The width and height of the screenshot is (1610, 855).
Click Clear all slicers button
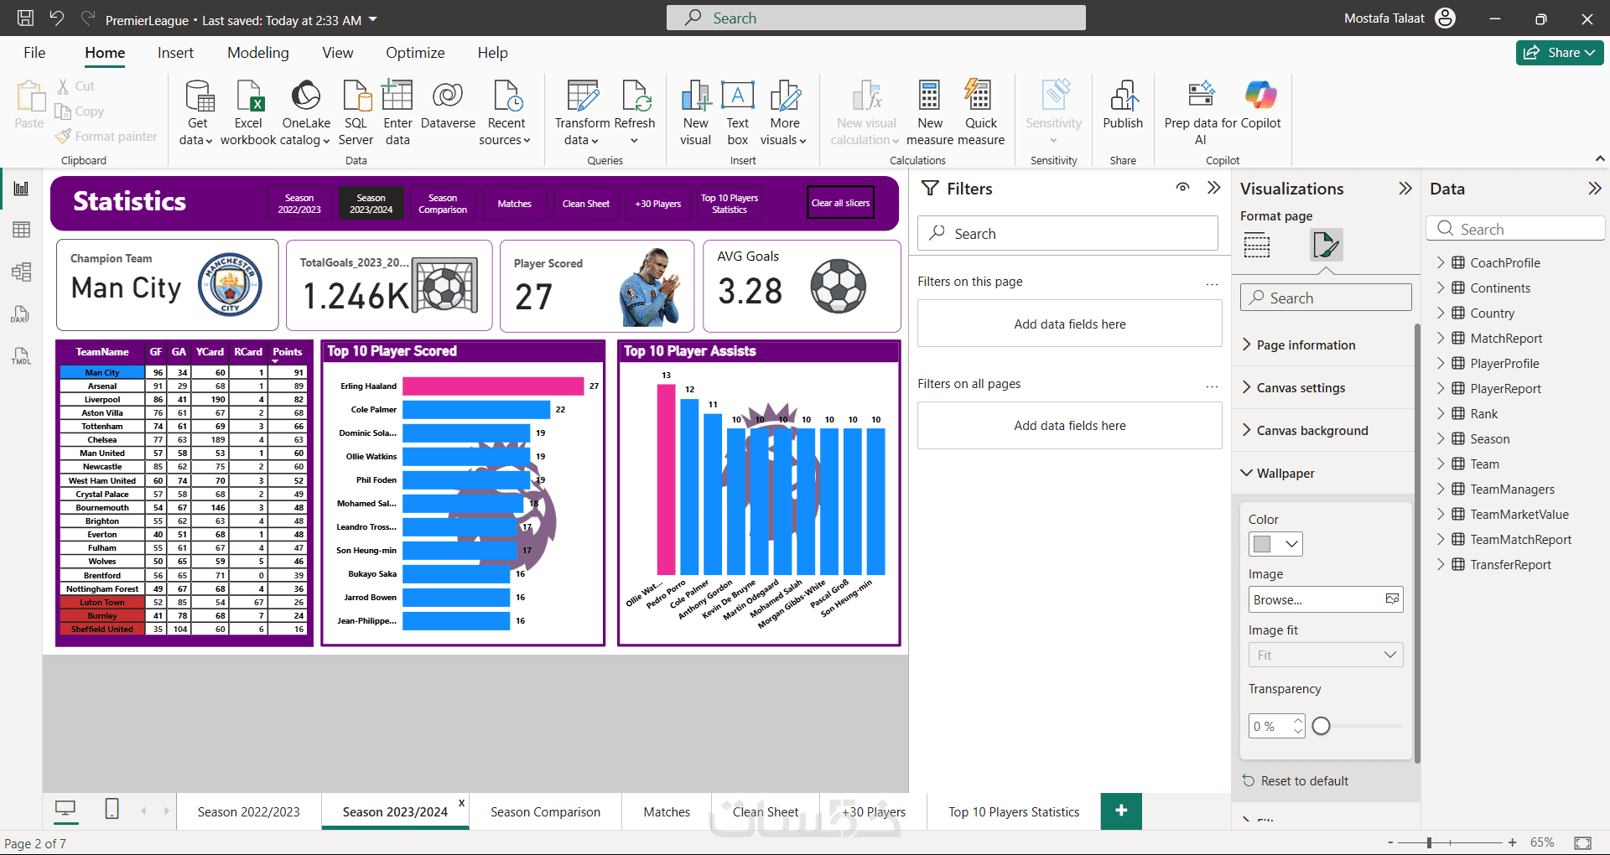(840, 203)
